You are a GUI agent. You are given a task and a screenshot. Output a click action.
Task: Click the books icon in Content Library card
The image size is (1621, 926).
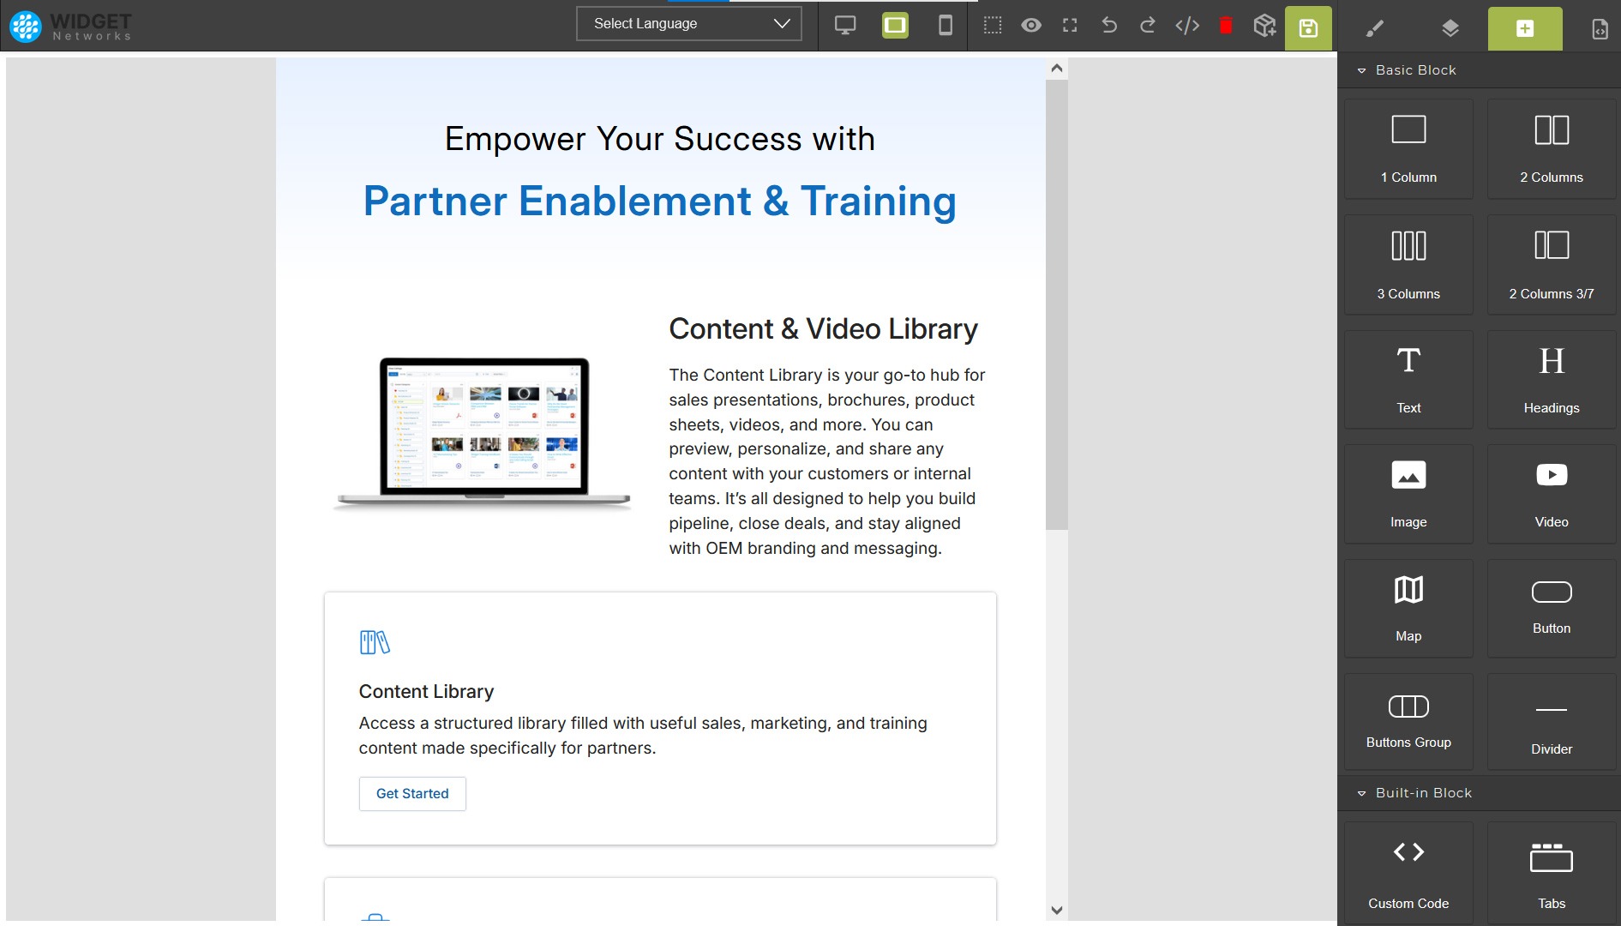click(x=375, y=642)
